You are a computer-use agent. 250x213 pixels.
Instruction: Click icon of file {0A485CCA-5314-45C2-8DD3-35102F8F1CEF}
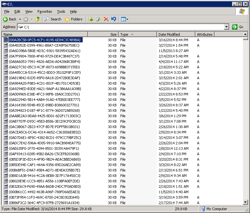click(x=6, y=72)
